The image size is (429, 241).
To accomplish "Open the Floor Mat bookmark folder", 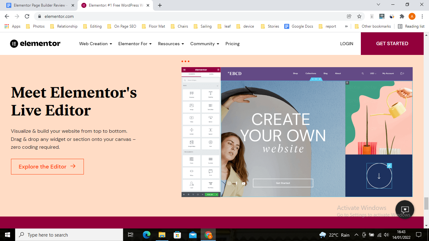I will click(154, 26).
